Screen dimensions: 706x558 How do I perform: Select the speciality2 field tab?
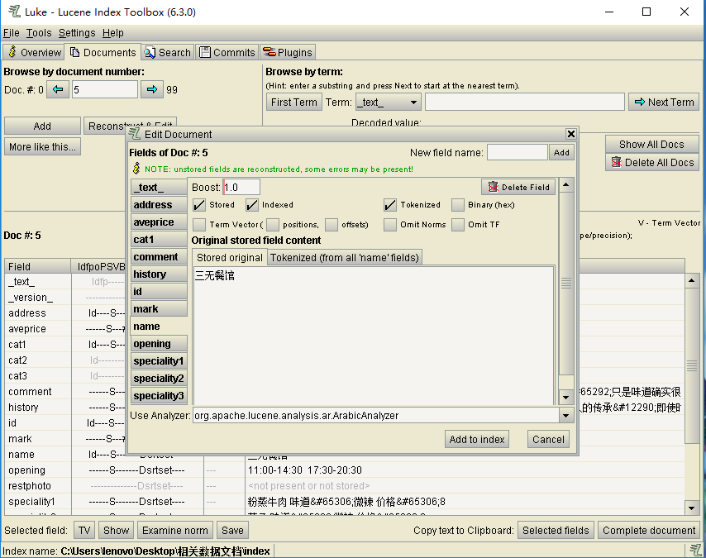159,379
